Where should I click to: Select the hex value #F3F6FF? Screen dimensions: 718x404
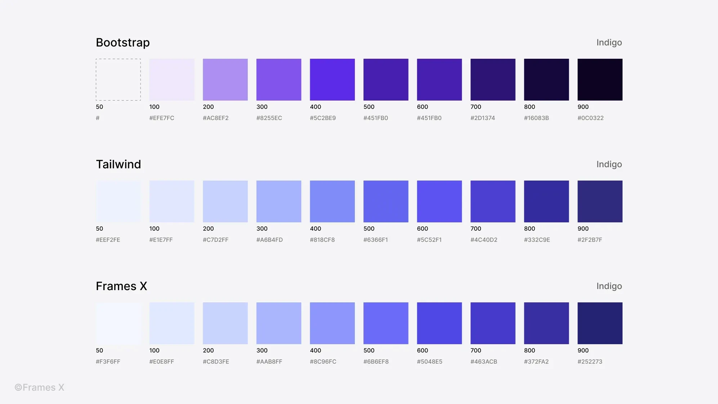(108, 361)
